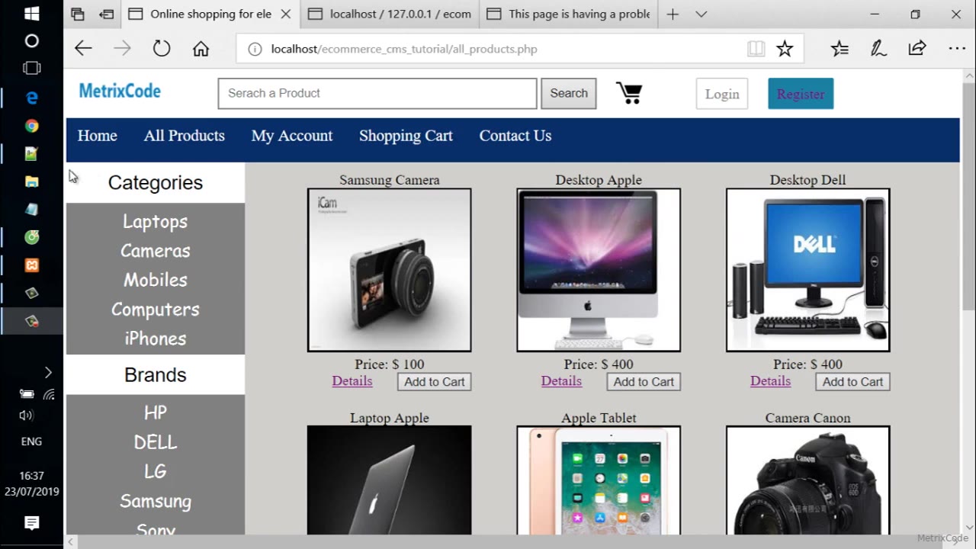Add Desktop Apple to cart
Image resolution: width=976 pixels, height=549 pixels.
click(x=644, y=382)
